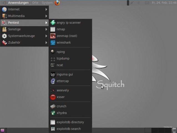Image resolution: width=177 pixels, height=133 pixels.
Task: Select Systemwerkzeuge menu entry
Action: pyautogui.click(x=24, y=36)
